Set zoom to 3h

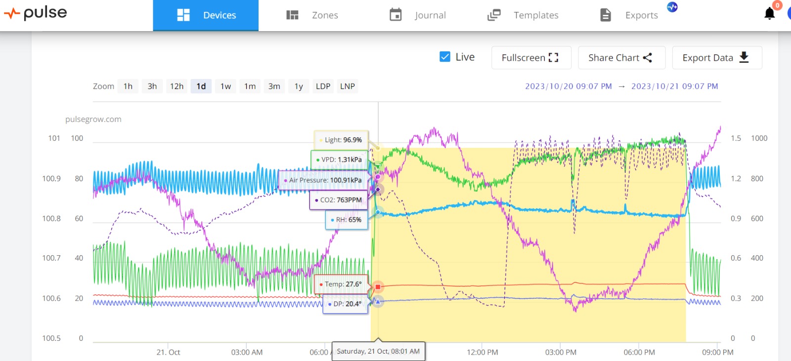[152, 86]
